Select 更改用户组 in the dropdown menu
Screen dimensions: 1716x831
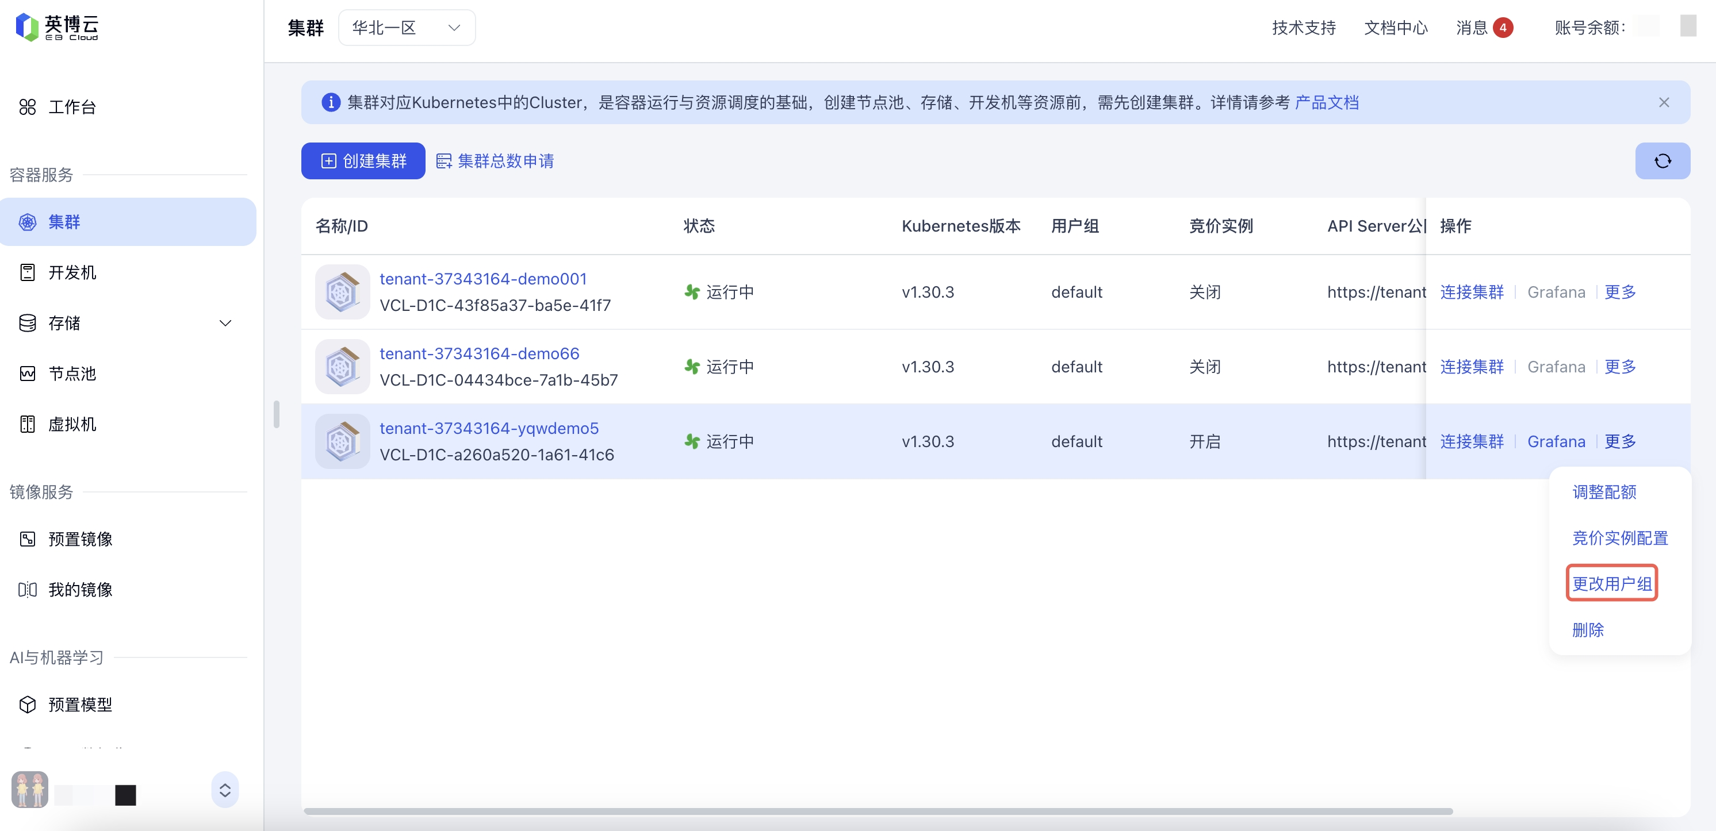(1611, 583)
